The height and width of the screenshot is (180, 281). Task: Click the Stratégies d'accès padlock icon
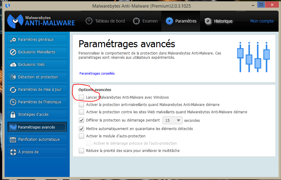pos(13,115)
